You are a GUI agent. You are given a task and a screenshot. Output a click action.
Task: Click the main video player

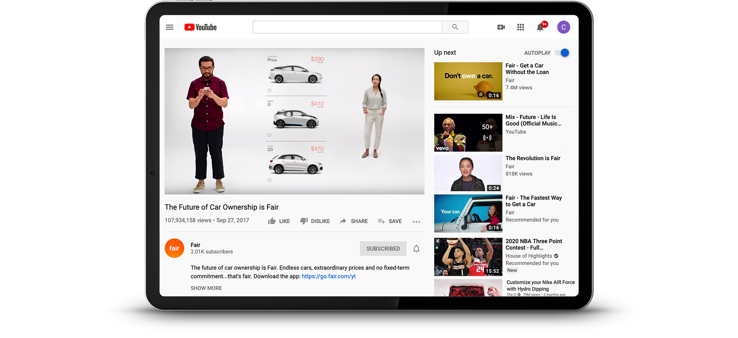click(x=294, y=121)
